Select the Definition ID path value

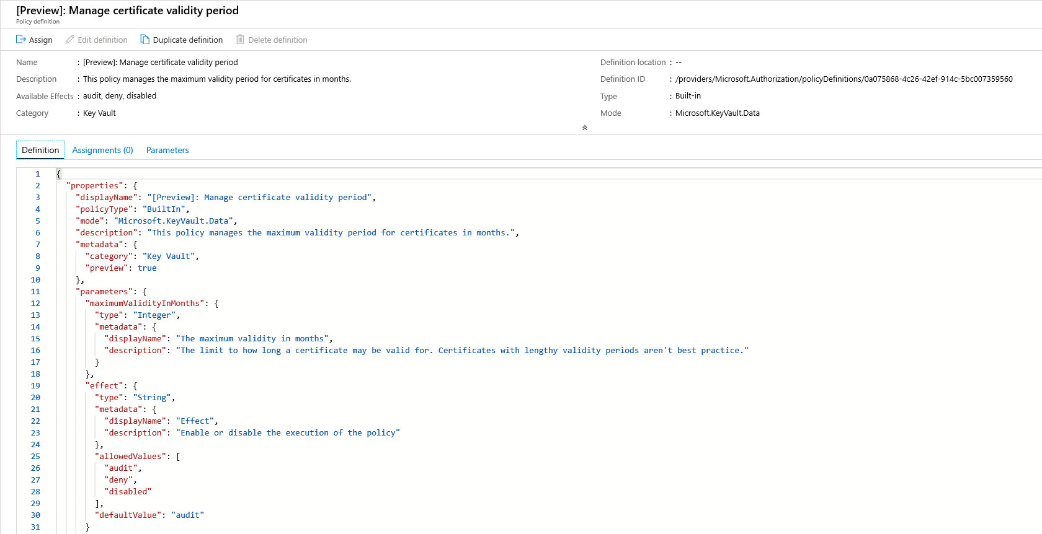[x=844, y=79]
